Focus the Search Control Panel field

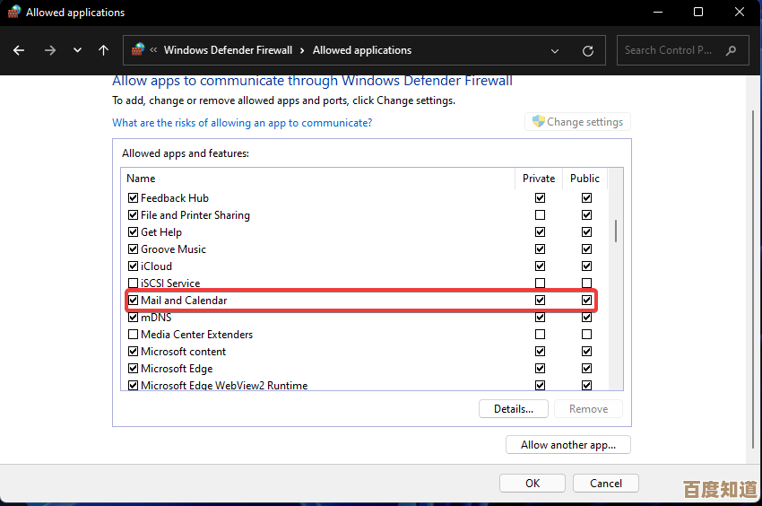(x=671, y=50)
